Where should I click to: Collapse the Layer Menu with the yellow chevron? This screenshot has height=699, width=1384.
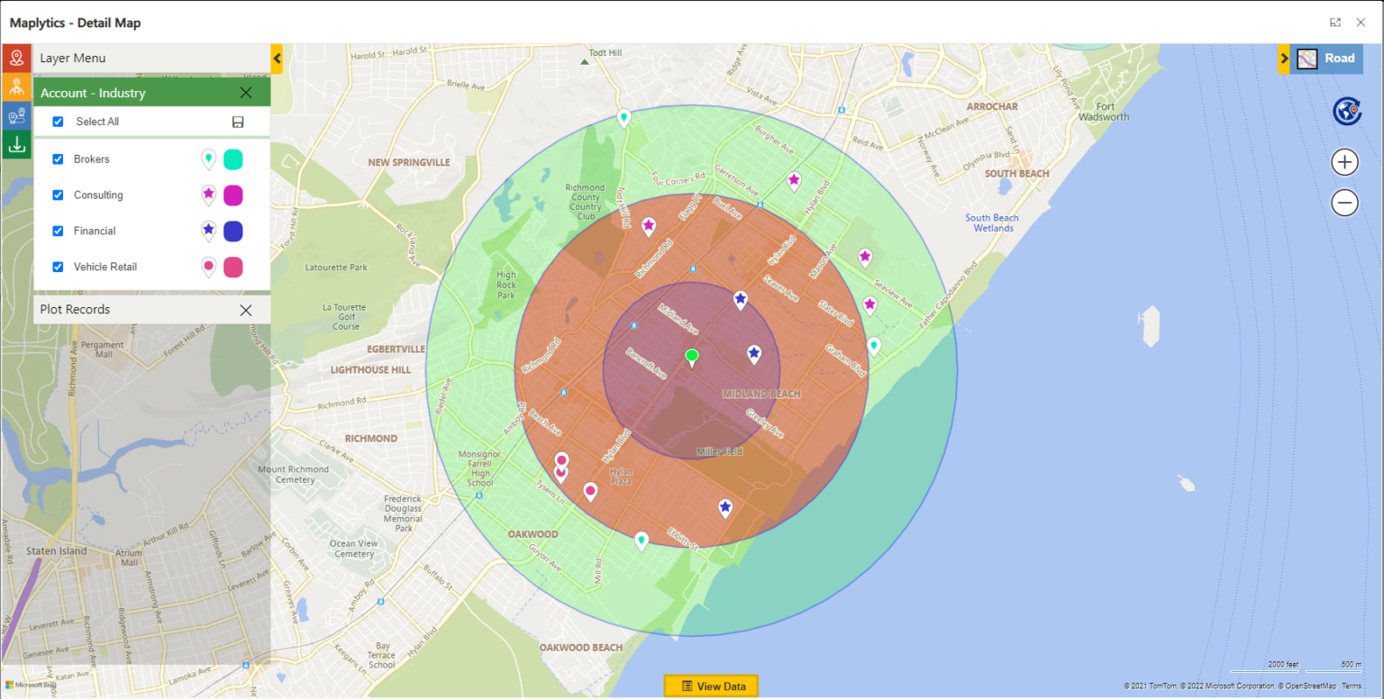pyautogui.click(x=277, y=58)
